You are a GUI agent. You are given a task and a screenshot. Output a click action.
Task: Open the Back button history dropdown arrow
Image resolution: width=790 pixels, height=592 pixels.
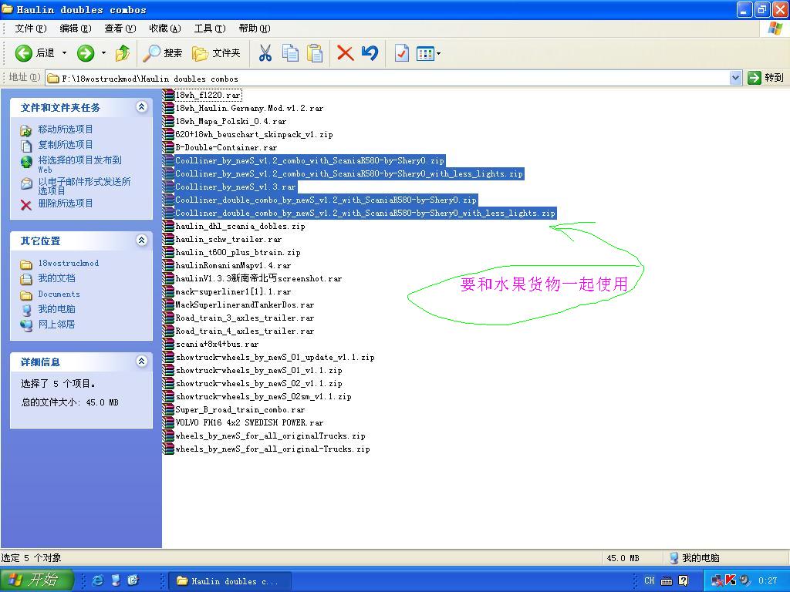click(65, 53)
